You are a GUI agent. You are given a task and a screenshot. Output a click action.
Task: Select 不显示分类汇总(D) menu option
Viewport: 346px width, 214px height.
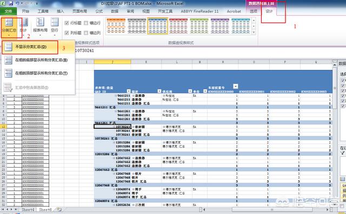30,47
